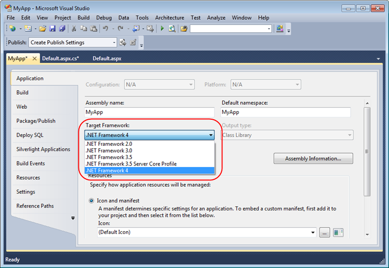389x268 pixels.
Task: Open the Deploy SQL properties page
Action: pos(30,135)
